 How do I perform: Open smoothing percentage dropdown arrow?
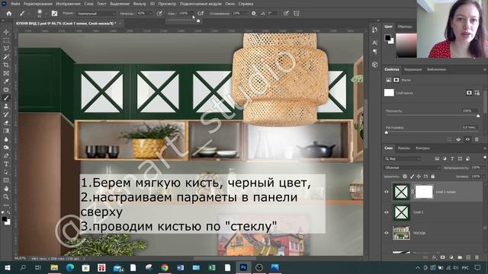(x=245, y=14)
